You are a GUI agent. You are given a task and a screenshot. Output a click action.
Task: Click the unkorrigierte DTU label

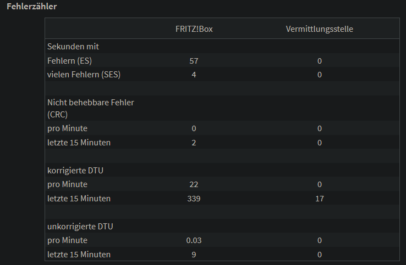(x=80, y=227)
